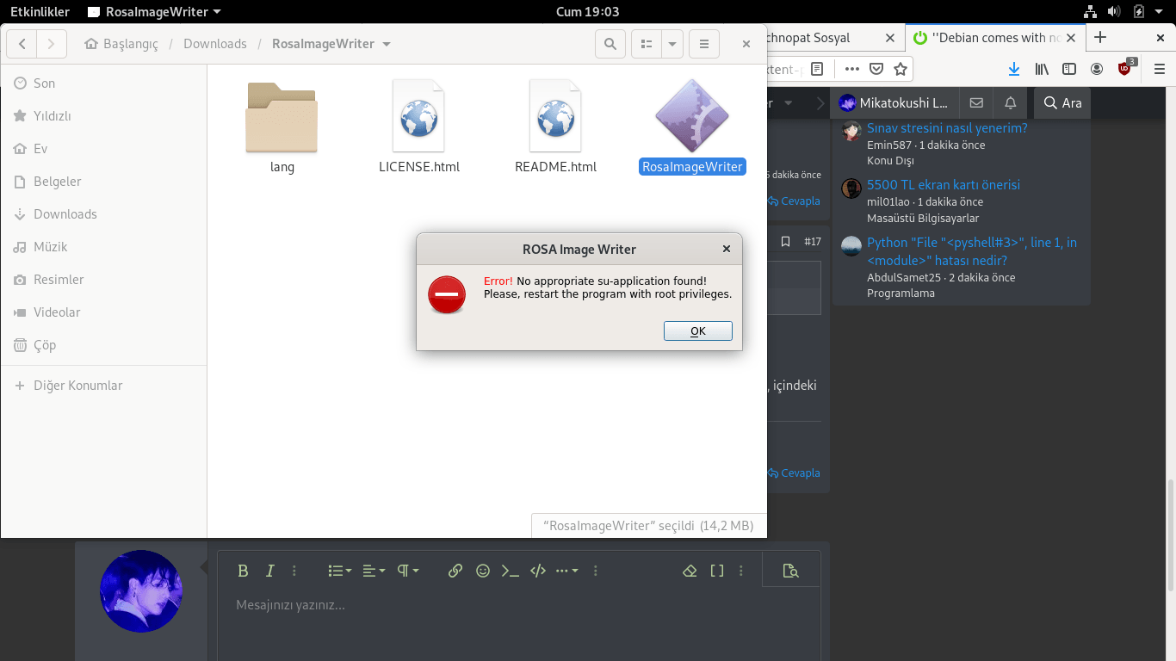This screenshot has width=1176, height=661.
Task: Open the Sınav stresini nasıl yenerim thread
Action: point(947,128)
